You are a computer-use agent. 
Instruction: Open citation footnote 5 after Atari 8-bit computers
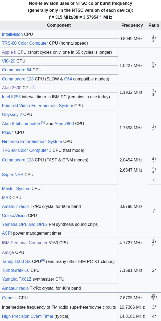(x=43, y=122)
